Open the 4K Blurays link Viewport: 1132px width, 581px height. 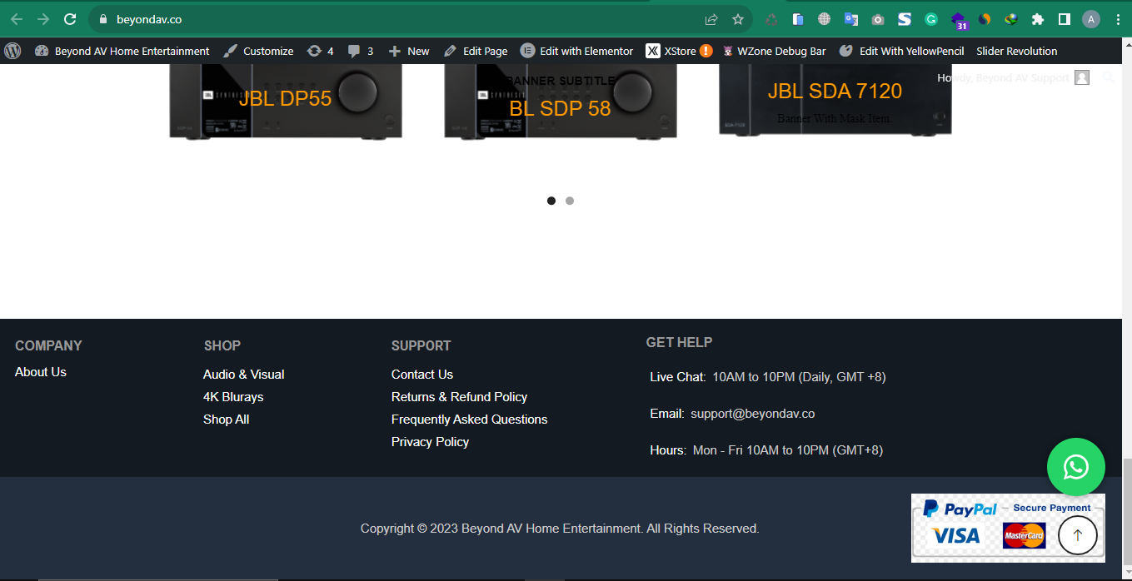point(233,397)
